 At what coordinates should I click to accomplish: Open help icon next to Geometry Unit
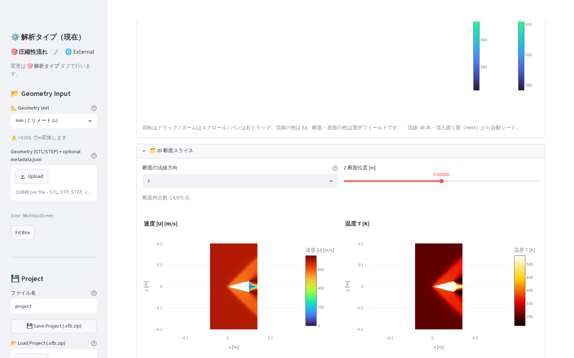[x=94, y=108]
